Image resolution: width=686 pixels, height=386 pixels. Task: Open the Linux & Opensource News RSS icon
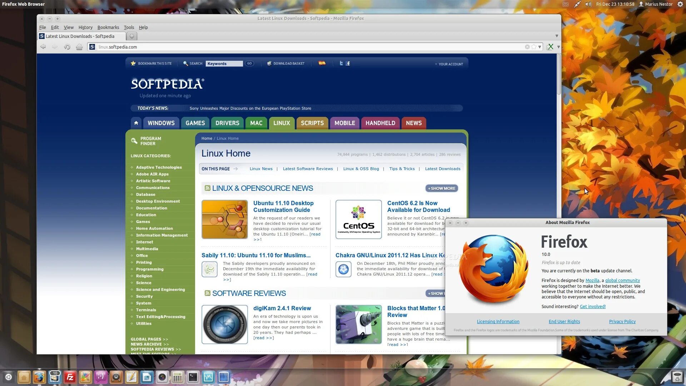point(207,188)
